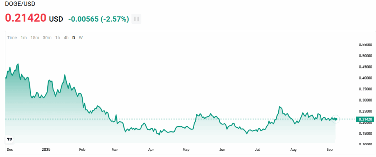Click the pause icon beside price change
This screenshot has width=376, height=157.
coord(137,19)
